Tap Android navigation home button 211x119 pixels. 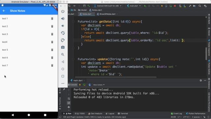29,115
